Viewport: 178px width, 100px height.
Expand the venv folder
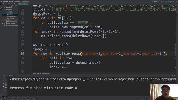pos(4,20)
